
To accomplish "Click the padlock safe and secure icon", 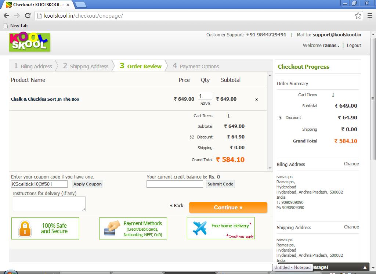I will [25, 228].
